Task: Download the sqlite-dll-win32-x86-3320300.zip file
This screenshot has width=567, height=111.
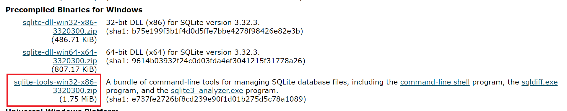Action: pos(60,27)
